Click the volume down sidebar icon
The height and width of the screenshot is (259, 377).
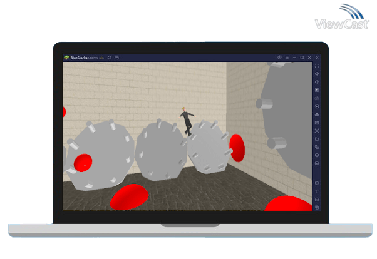pyautogui.click(x=317, y=82)
